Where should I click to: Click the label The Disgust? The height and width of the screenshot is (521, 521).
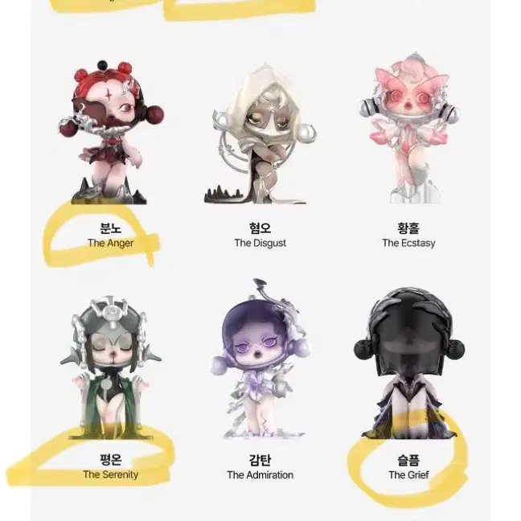260,244
